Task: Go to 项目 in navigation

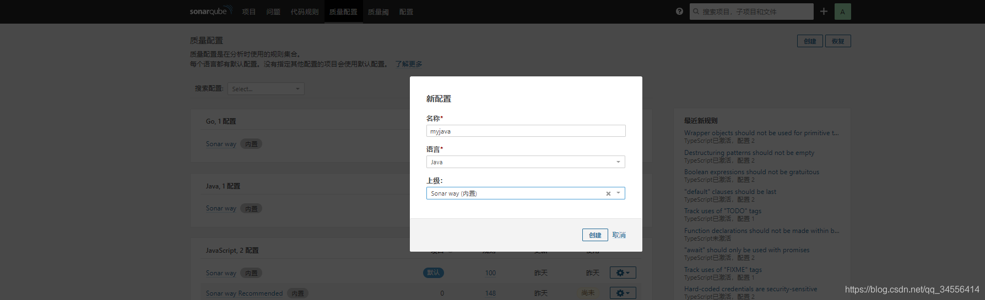Action: [x=249, y=12]
